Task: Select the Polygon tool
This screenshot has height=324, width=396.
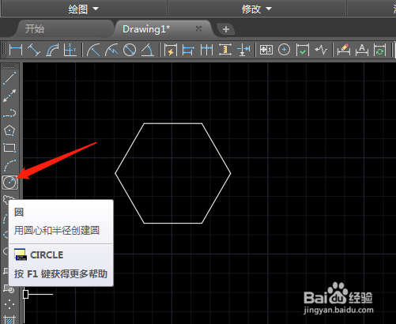Action: [9, 130]
